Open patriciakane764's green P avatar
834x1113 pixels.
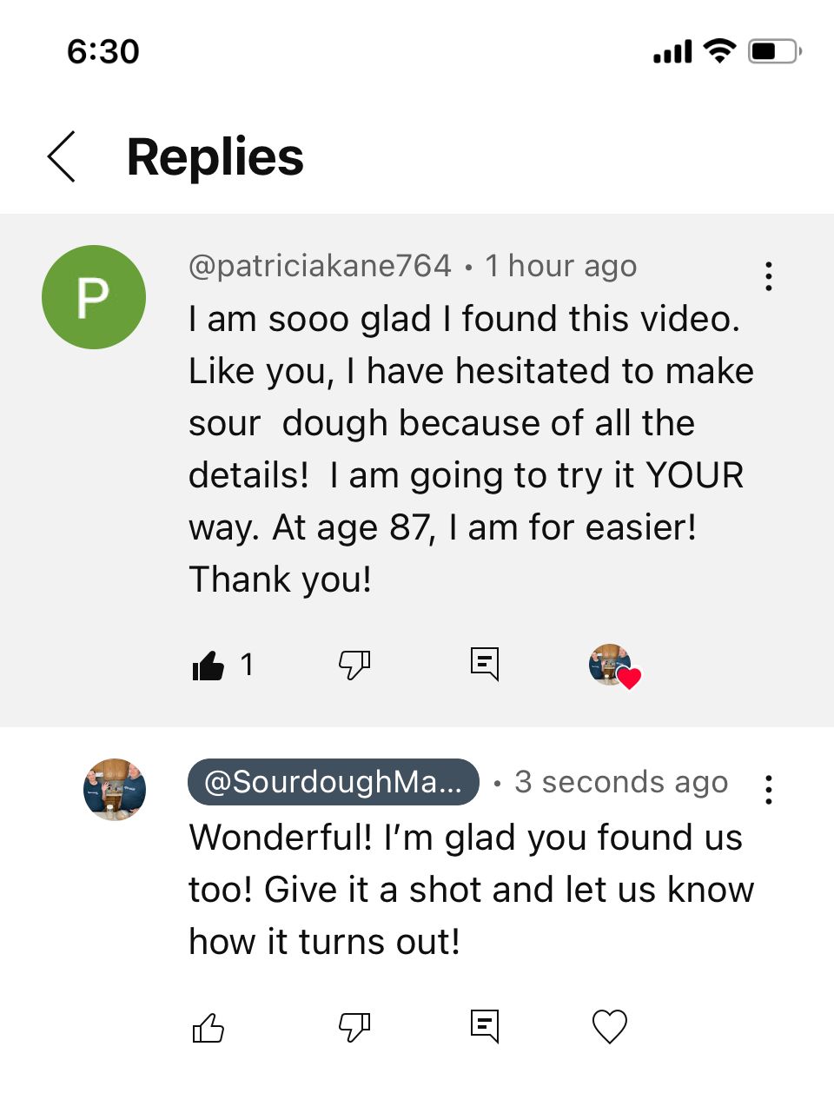coord(94,297)
